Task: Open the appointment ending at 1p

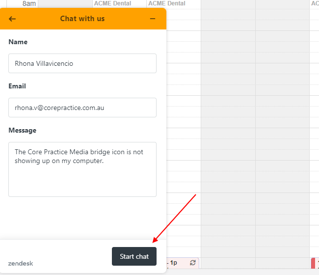Action: point(183,263)
